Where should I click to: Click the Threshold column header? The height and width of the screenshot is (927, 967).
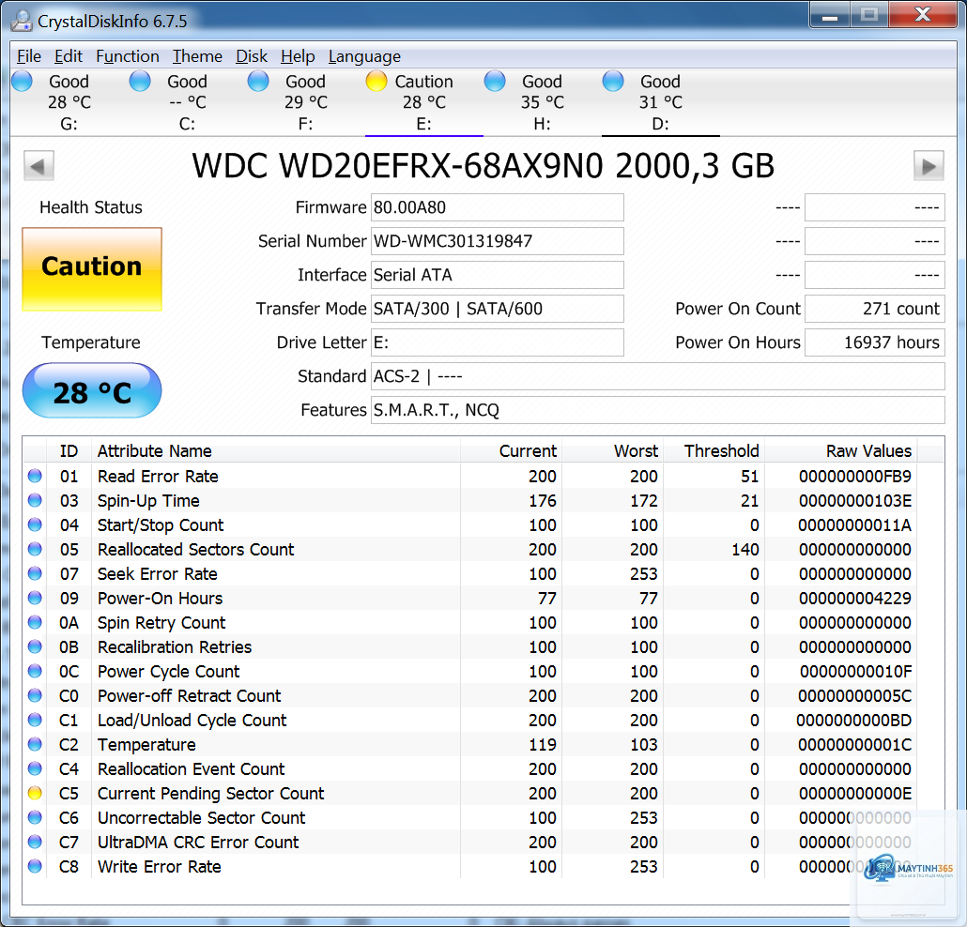[714, 451]
